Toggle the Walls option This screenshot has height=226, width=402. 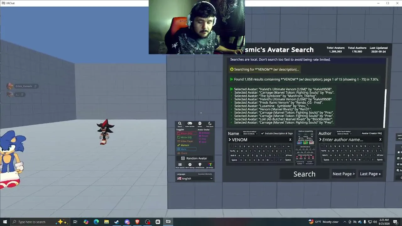[x=187, y=149]
